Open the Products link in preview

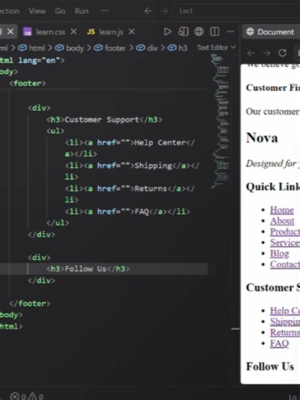click(x=285, y=232)
